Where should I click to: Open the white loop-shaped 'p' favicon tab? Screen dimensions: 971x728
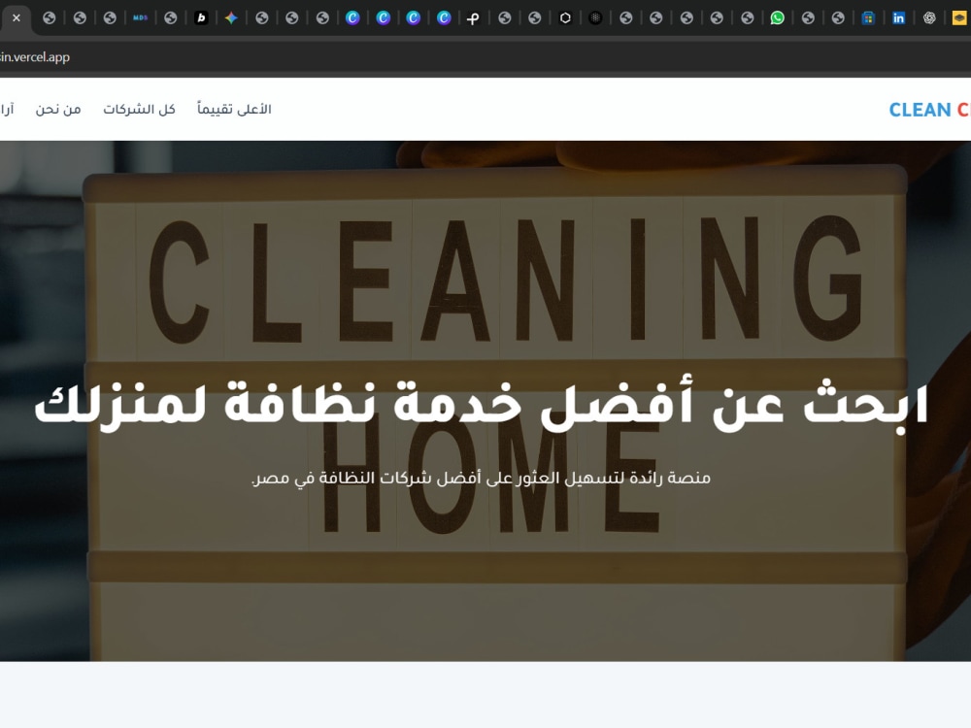pyautogui.click(x=473, y=17)
